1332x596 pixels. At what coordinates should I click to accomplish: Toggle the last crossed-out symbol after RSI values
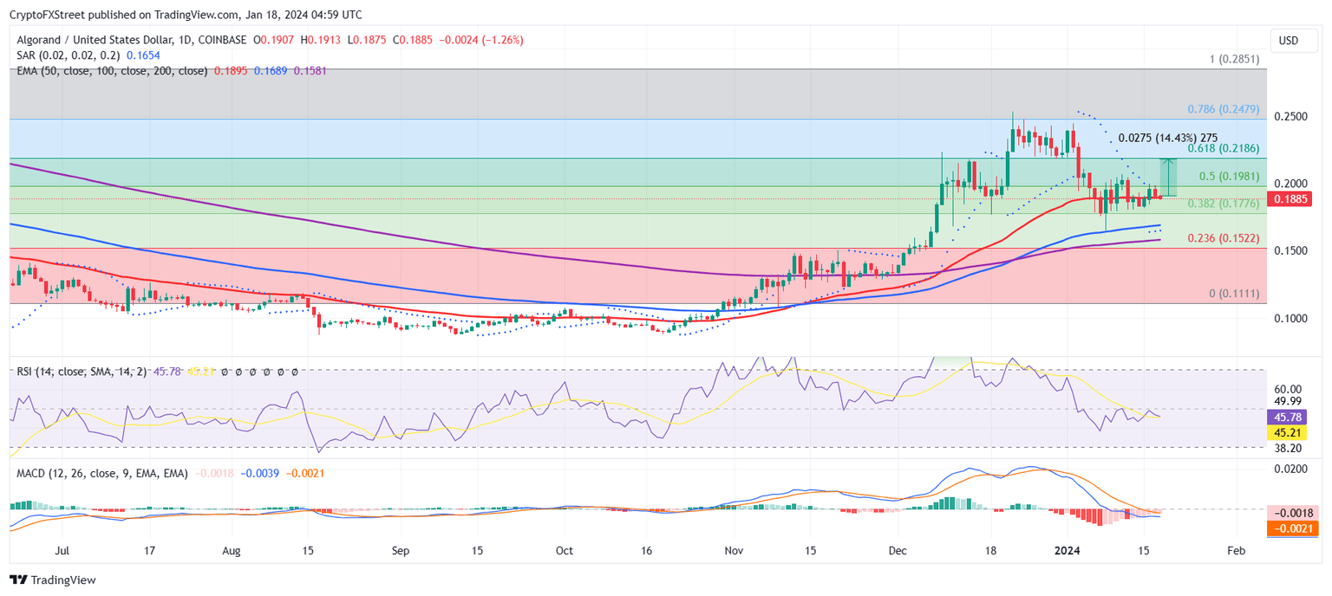click(295, 371)
